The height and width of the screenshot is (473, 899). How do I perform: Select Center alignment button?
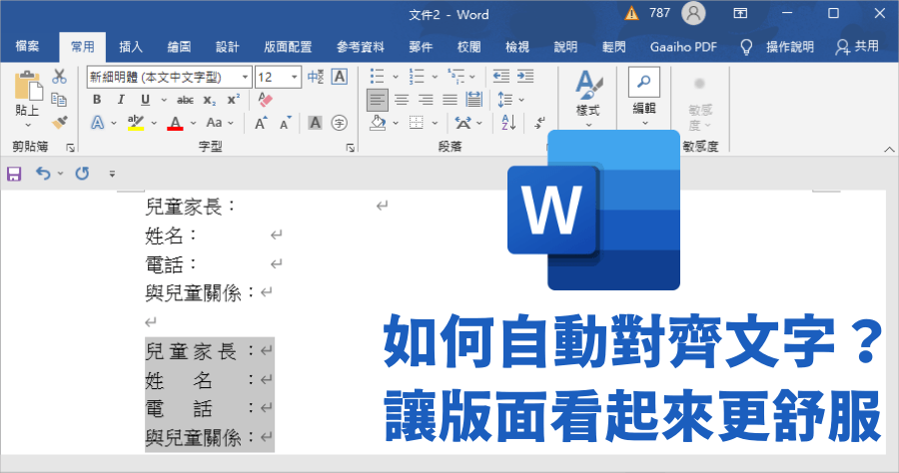pos(402,100)
